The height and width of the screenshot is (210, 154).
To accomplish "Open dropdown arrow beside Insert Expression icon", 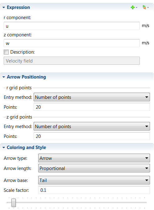I will click(148, 7).
